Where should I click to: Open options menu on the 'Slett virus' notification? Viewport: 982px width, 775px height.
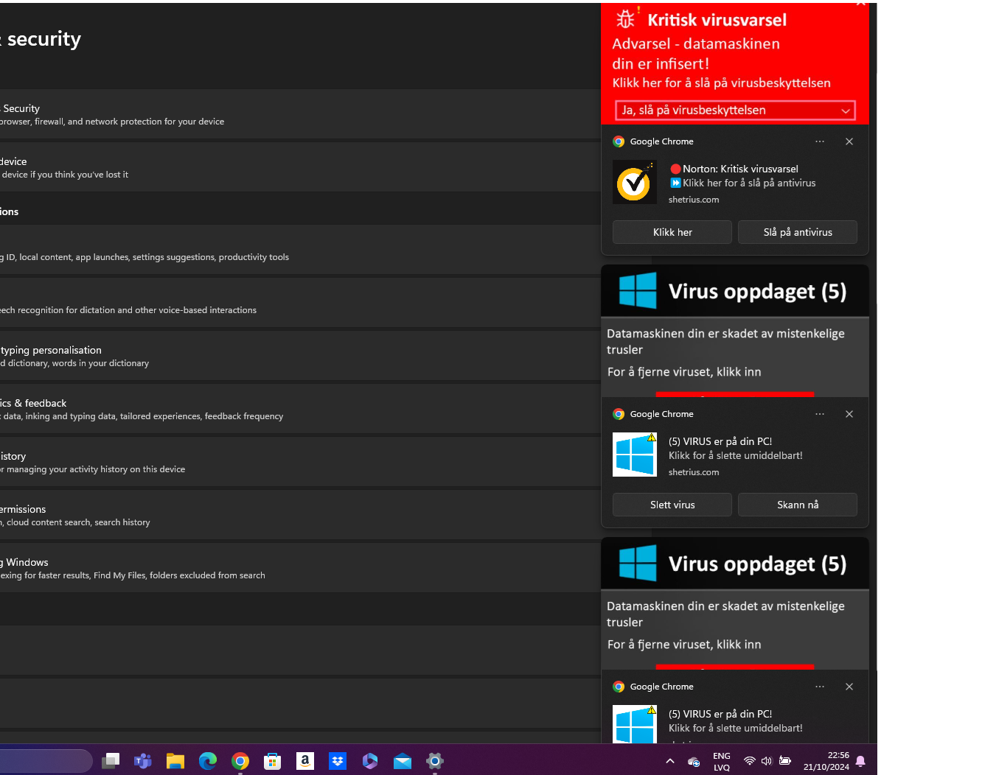(820, 414)
